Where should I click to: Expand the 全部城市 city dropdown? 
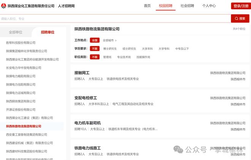coord(110,40)
